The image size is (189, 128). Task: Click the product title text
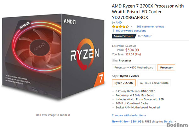[148, 12]
